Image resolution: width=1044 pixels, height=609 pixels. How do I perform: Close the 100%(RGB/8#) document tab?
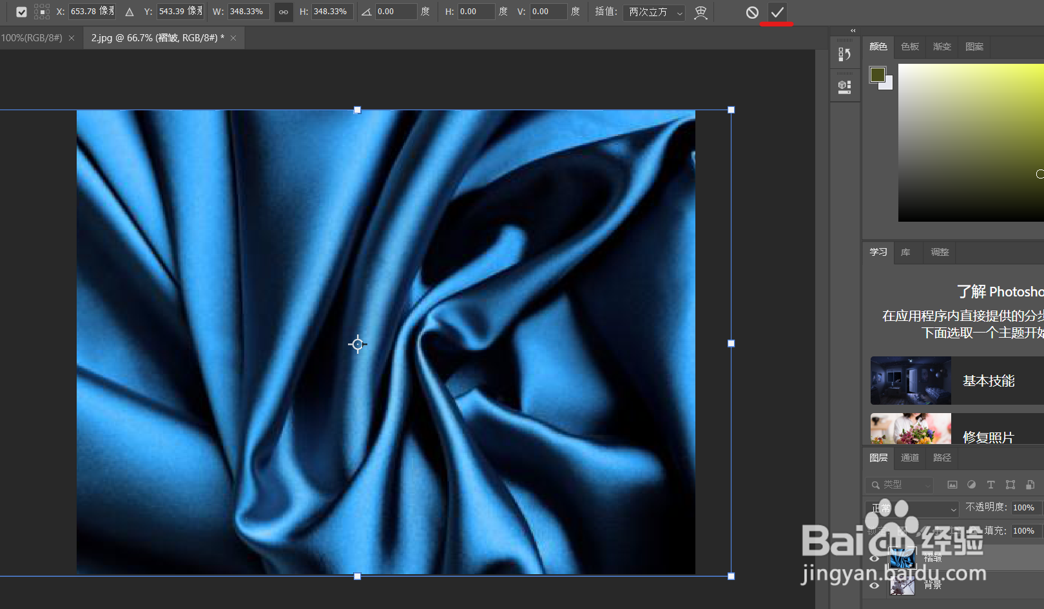tap(72, 38)
